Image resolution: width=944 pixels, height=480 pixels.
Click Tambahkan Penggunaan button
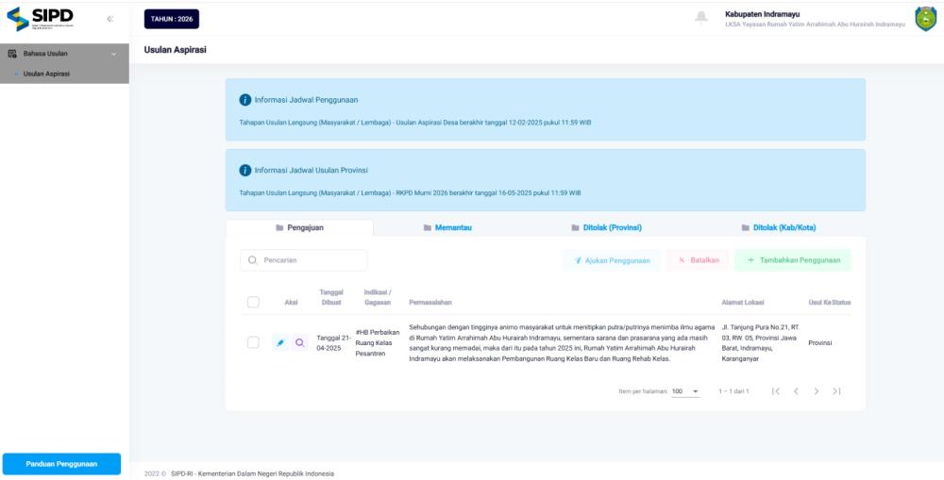point(793,260)
